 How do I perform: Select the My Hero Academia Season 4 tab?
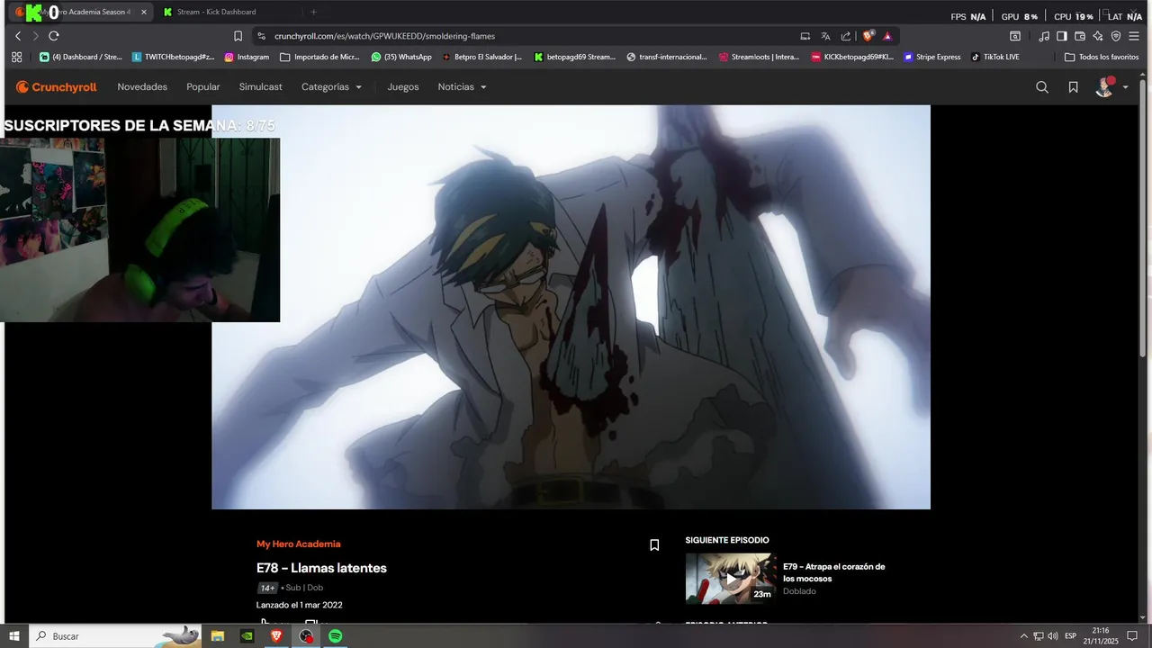[x=79, y=12]
